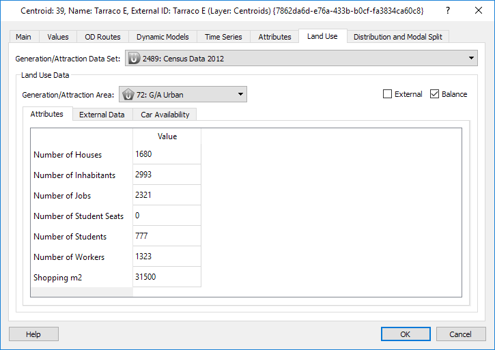This screenshot has height=350, width=495.
Task: Click the Value column header
Action: point(167,136)
